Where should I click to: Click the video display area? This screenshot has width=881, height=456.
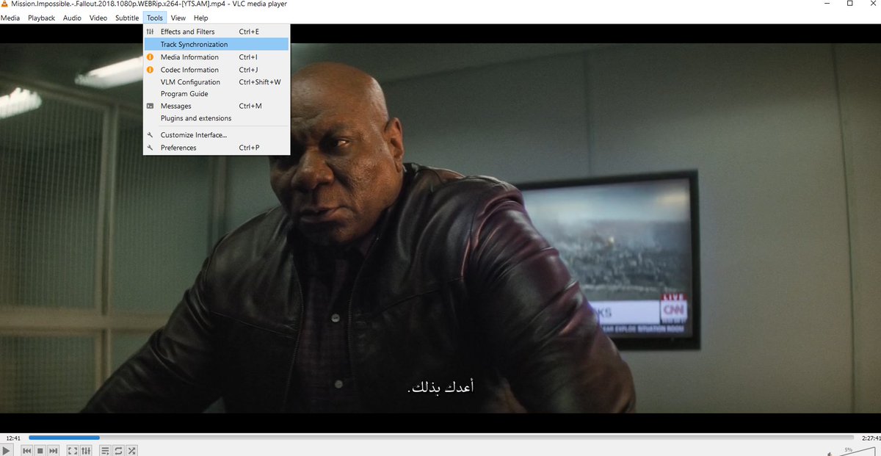440,228
